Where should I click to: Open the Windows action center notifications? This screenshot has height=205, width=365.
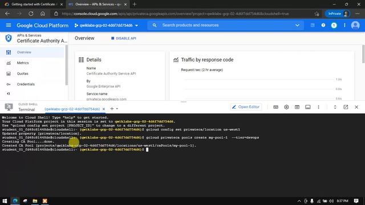(x=356, y=201)
